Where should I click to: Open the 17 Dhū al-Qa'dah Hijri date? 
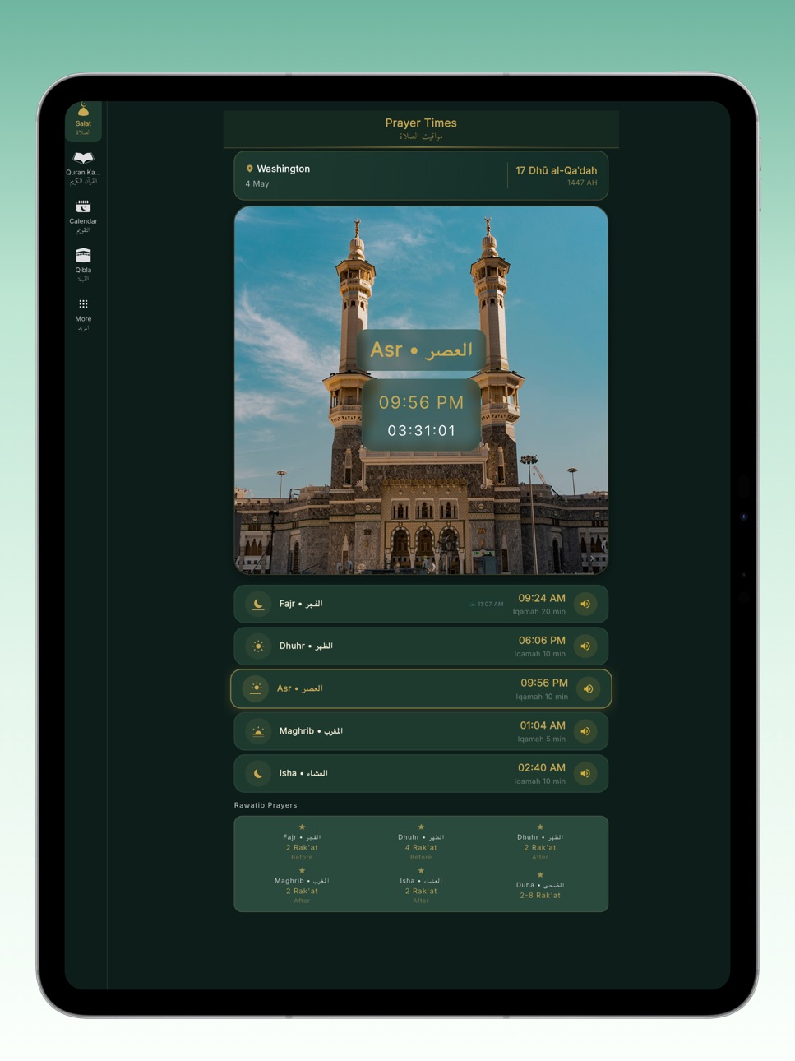557,170
